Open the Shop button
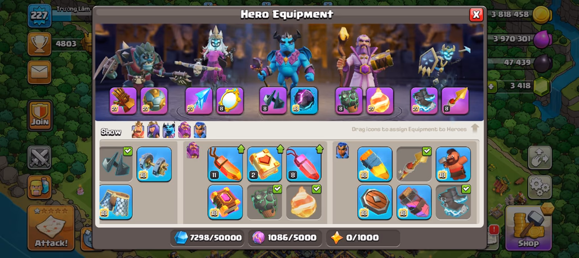 [528, 228]
